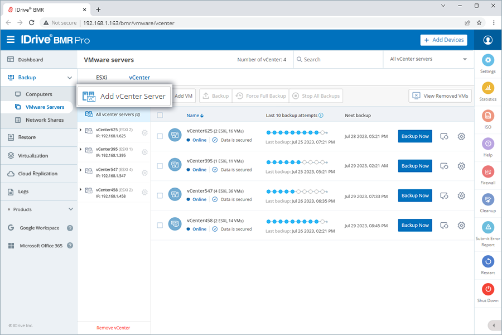Click Force Full Backup button
The width and height of the screenshot is (502, 335).
(x=260, y=96)
